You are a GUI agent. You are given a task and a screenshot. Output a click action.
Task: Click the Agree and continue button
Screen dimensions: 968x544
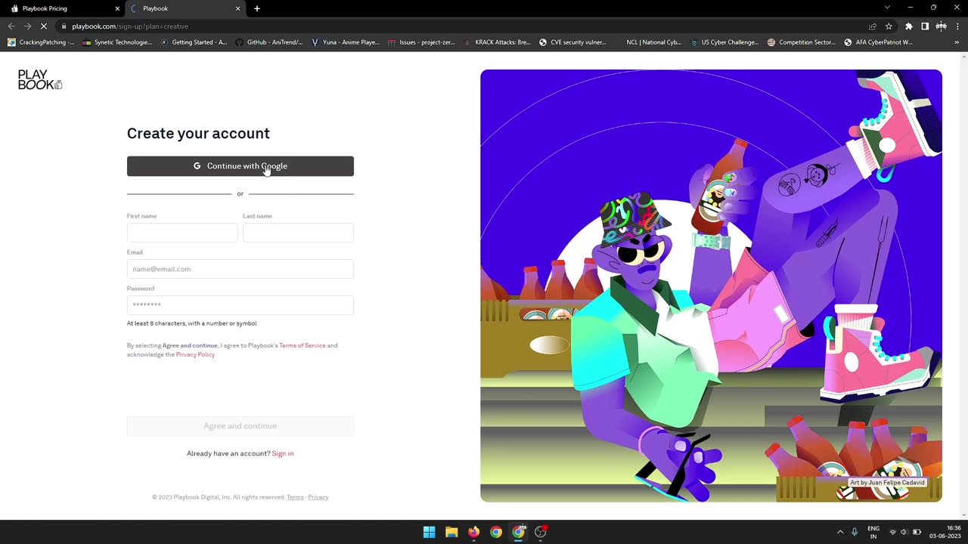click(x=240, y=426)
